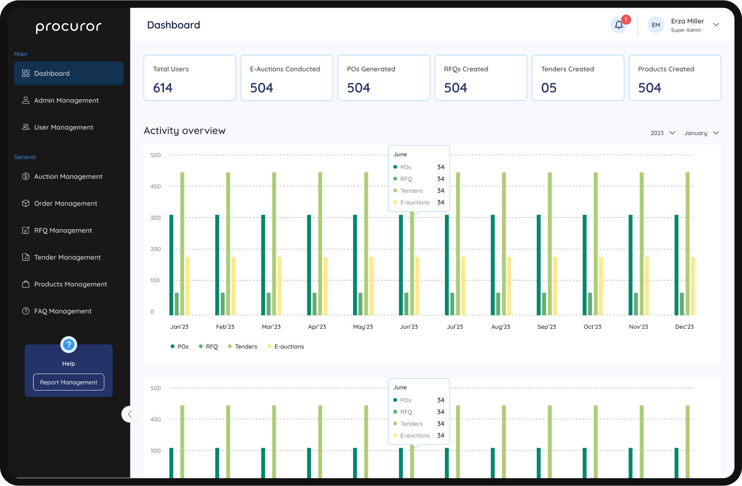Click the Order Management box icon

click(26, 203)
